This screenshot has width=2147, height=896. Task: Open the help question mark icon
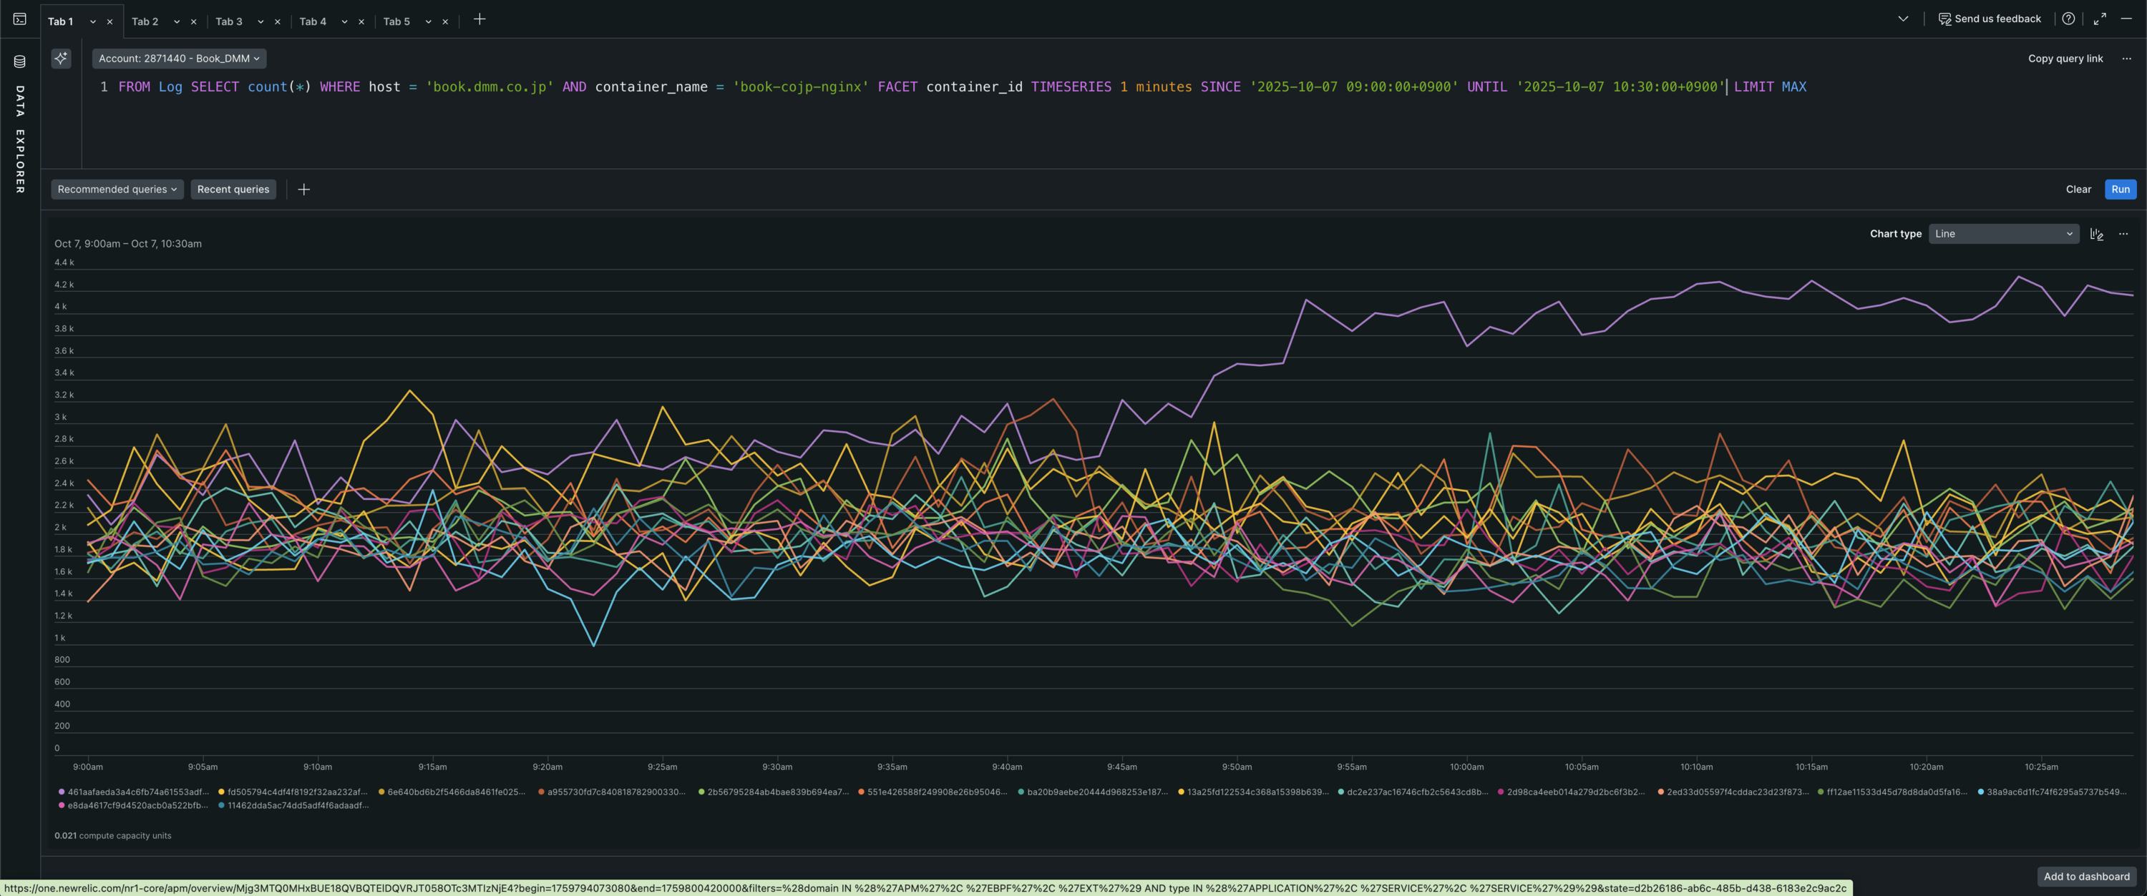tap(2068, 19)
